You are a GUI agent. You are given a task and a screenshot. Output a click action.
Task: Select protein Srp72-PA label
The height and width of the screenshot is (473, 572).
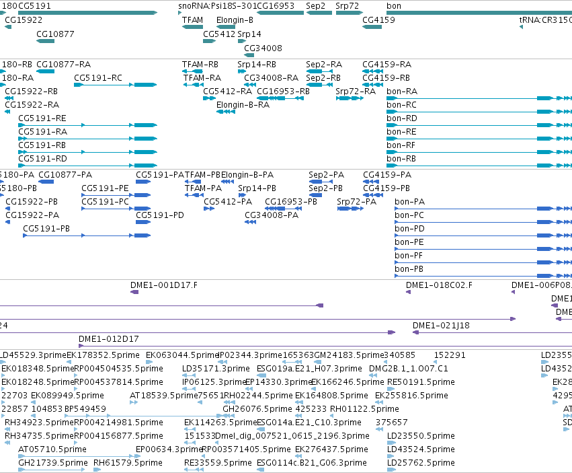click(x=357, y=202)
